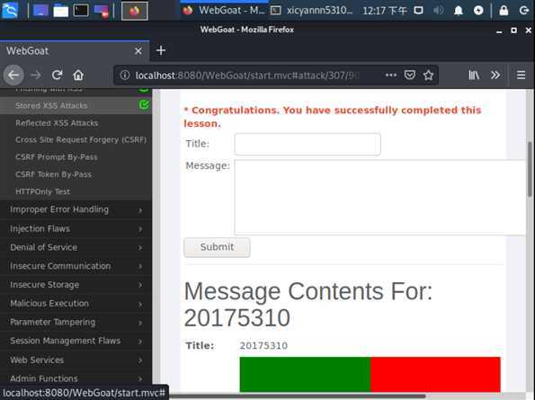Click the Message Contents For: 20175310 heading
This screenshot has width=535, height=400.
coord(308,305)
